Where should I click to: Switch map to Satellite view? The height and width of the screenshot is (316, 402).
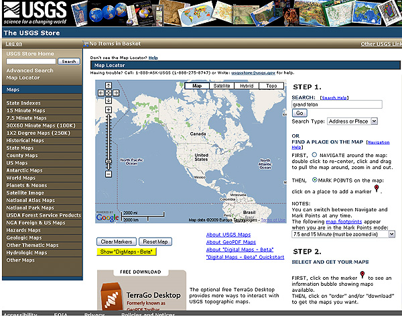222,86
